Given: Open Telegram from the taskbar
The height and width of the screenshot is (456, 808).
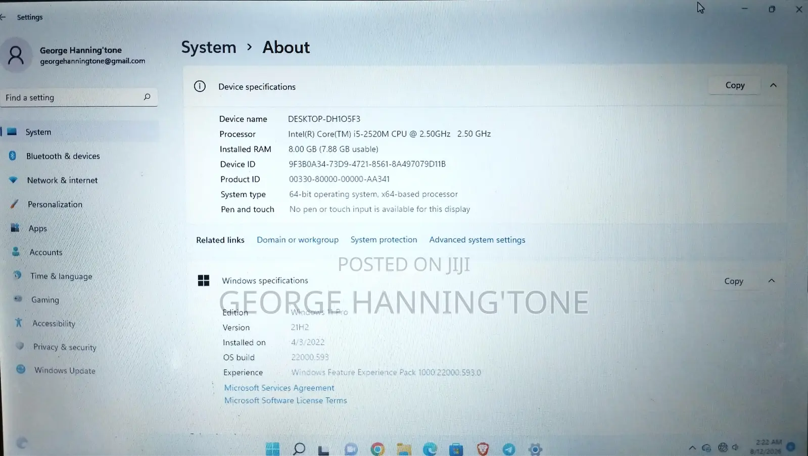Looking at the screenshot, I should (509, 449).
